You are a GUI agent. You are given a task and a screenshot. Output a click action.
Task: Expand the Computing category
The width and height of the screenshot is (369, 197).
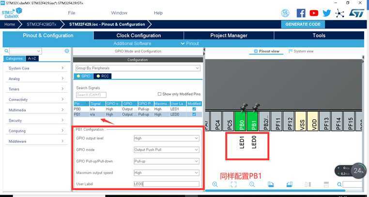tap(36, 131)
